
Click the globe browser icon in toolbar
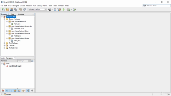(x=50, y=9)
